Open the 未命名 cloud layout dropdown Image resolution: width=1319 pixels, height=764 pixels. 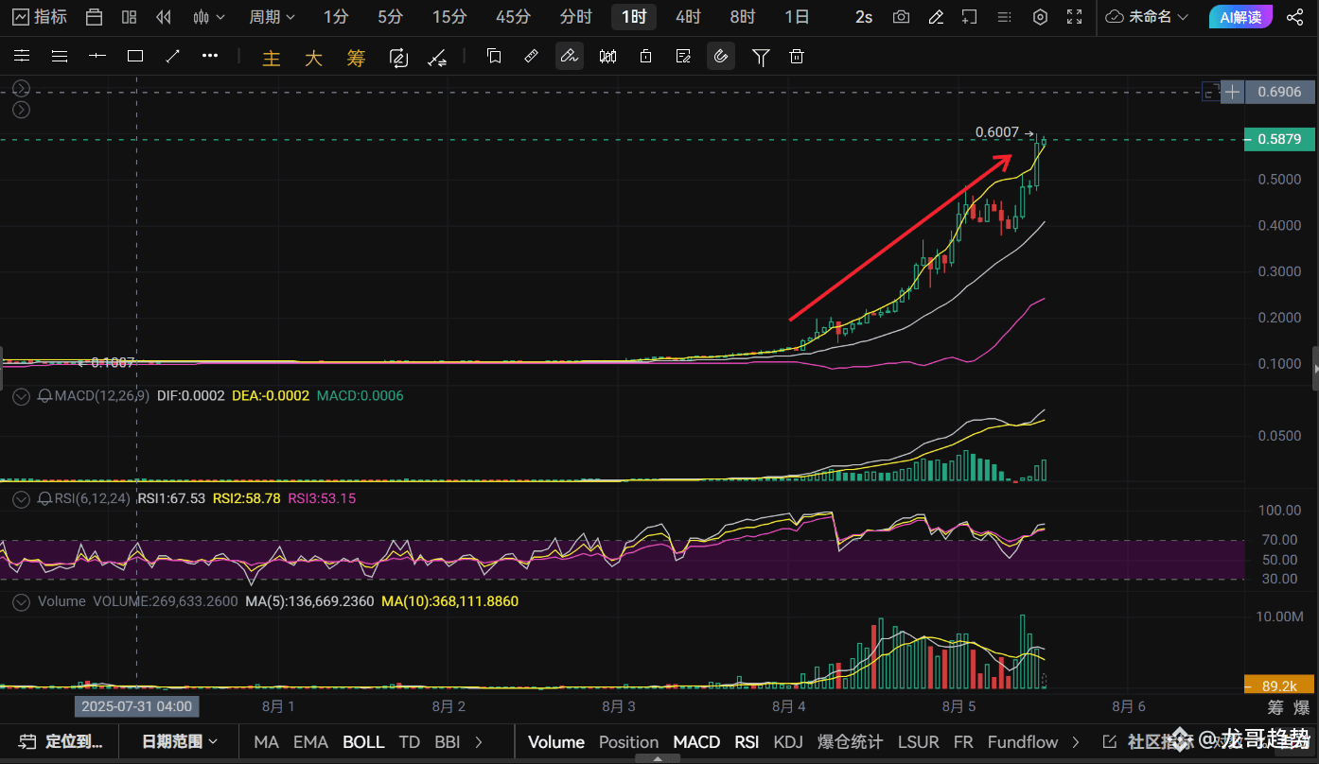pos(1147,17)
